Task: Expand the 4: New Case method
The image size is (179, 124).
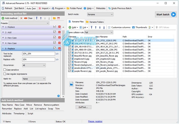Action: pyautogui.click(x=3, y=43)
